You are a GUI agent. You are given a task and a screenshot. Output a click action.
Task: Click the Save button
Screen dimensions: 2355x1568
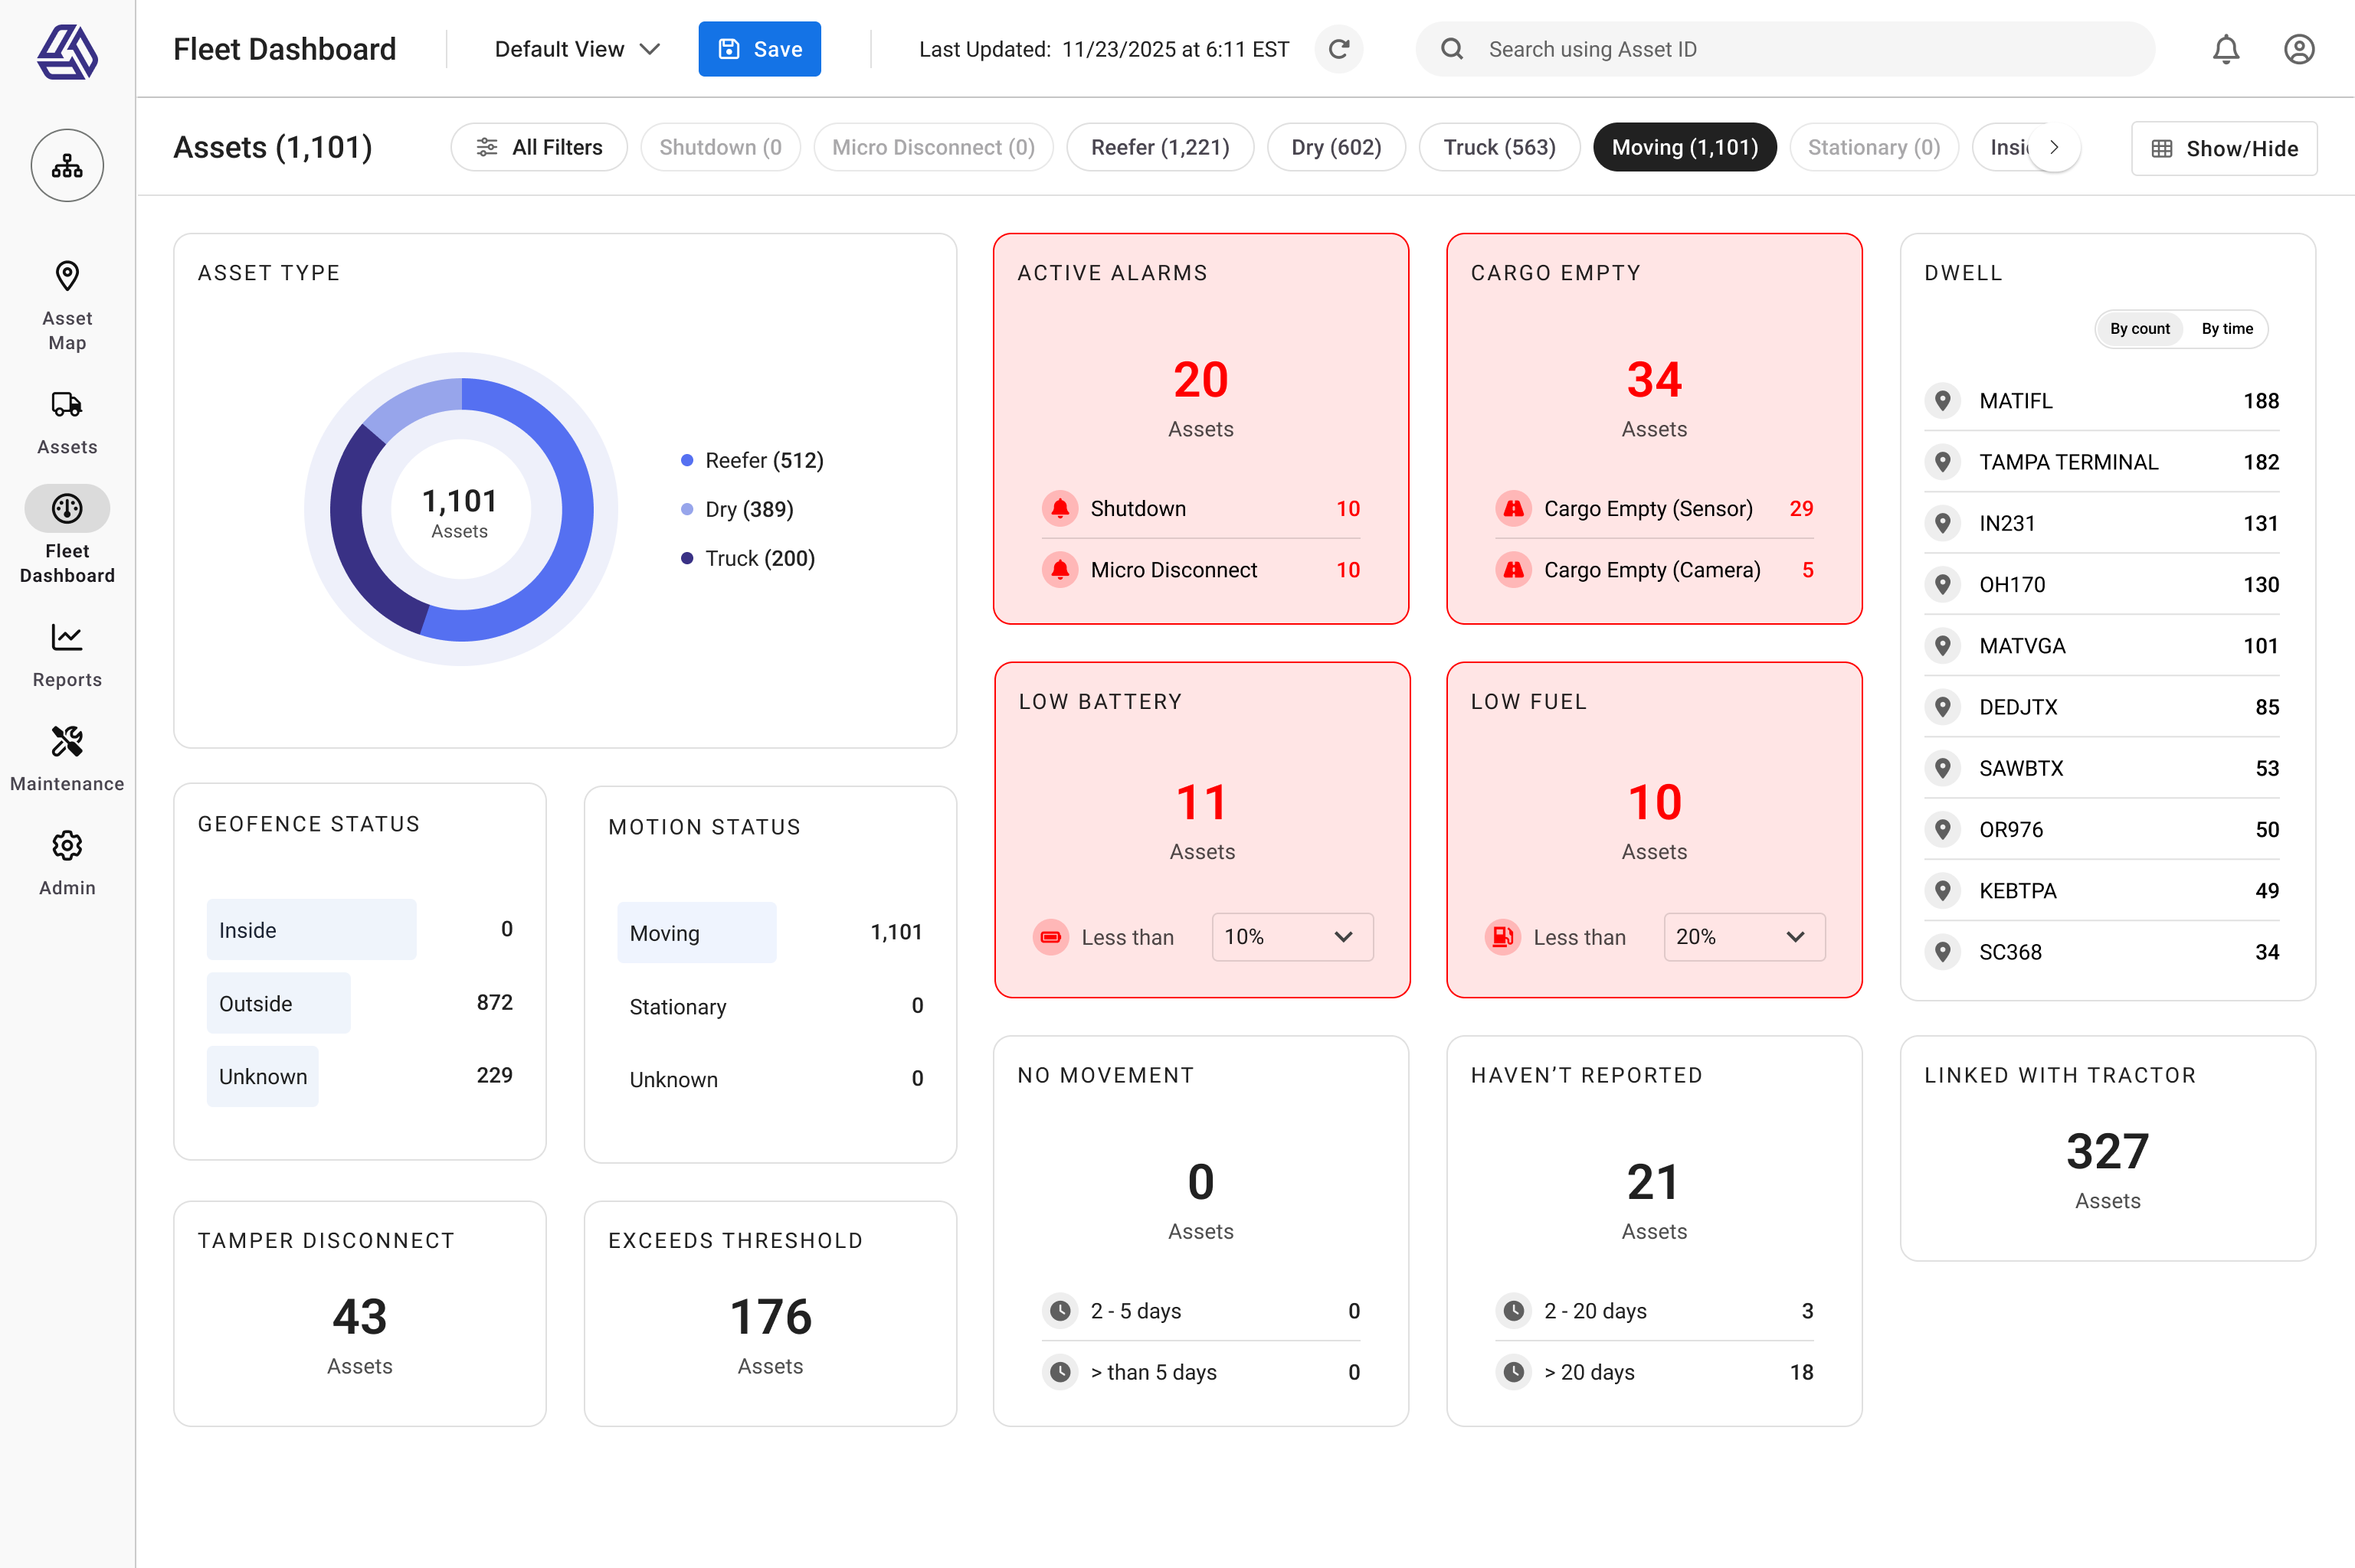point(759,48)
